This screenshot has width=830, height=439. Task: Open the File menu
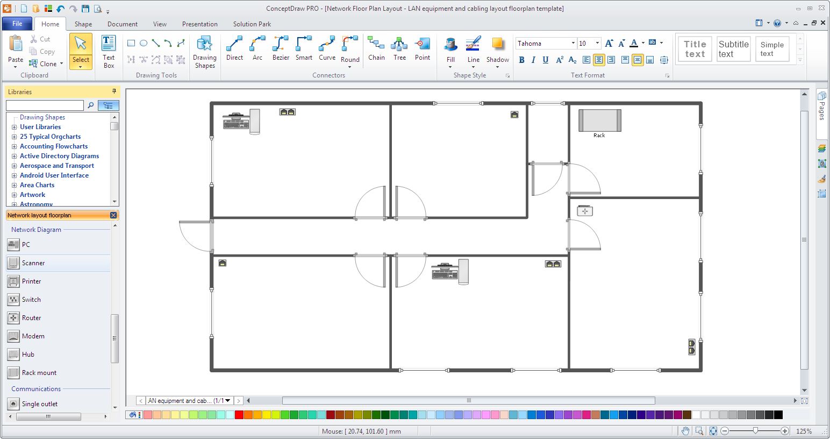point(17,24)
